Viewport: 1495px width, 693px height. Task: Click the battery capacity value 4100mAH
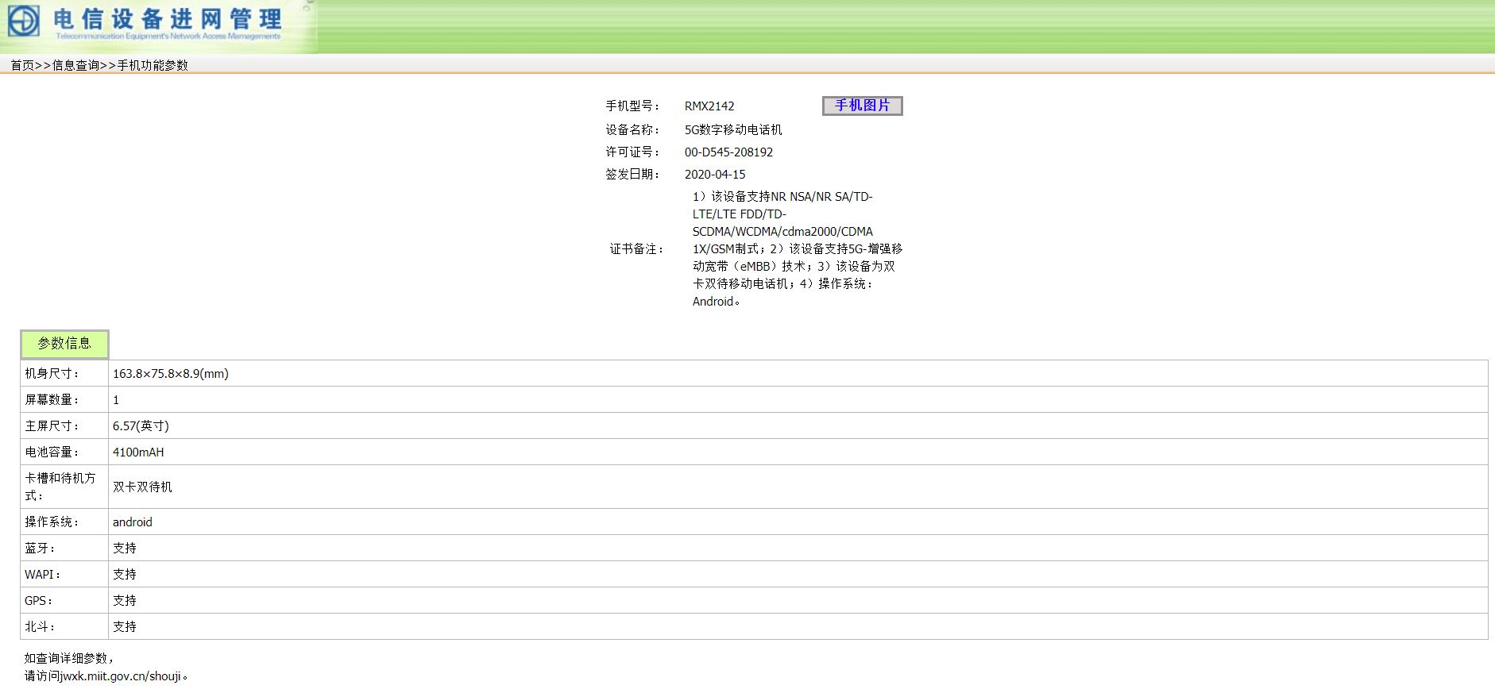tap(138, 452)
